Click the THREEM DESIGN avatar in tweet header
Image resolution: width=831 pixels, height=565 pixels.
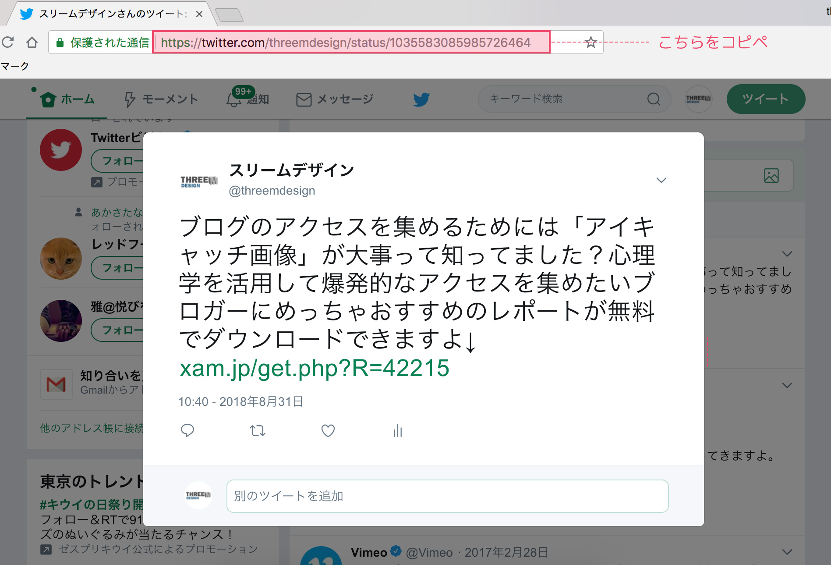click(199, 182)
